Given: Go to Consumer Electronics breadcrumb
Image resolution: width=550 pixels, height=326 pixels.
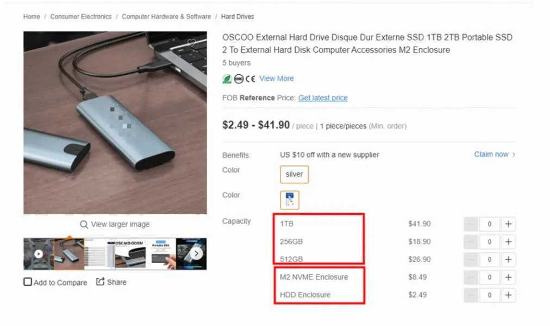Looking at the screenshot, I should point(81,17).
